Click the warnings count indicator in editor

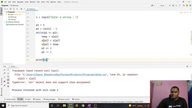click(181, 12)
